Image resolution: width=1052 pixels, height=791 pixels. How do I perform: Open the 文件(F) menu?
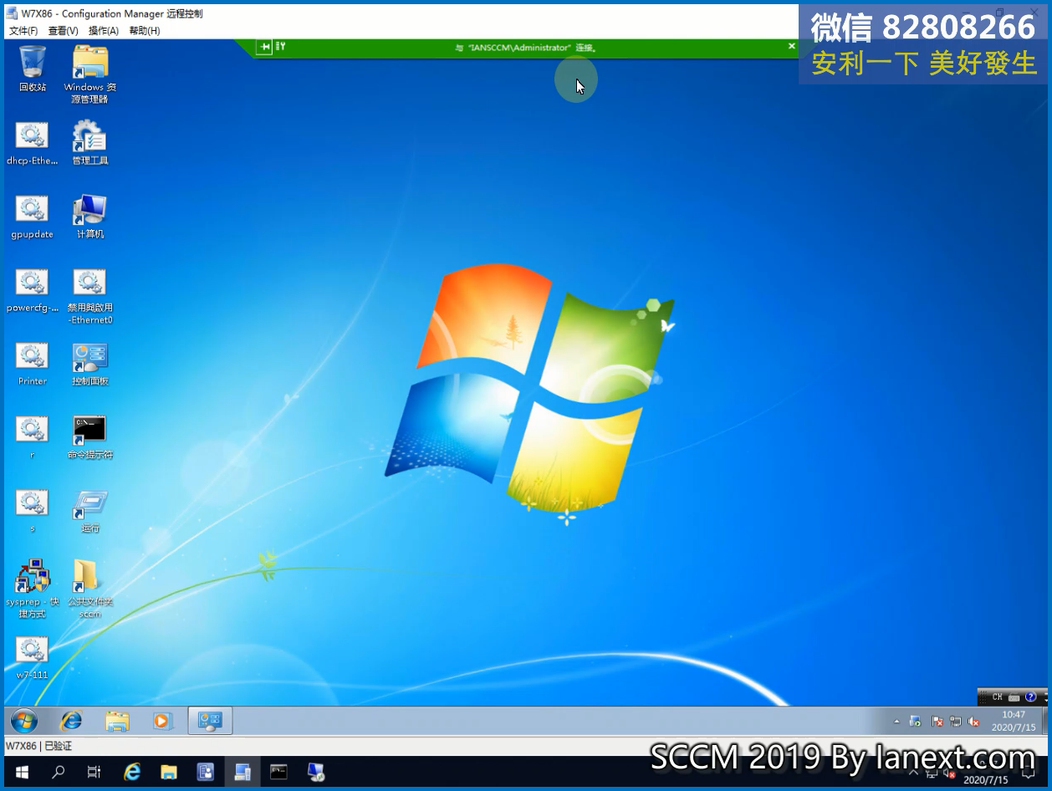pos(23,31)
